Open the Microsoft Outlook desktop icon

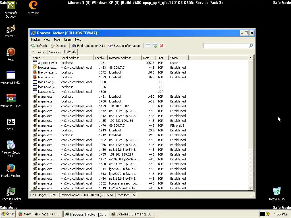[11, 10]
